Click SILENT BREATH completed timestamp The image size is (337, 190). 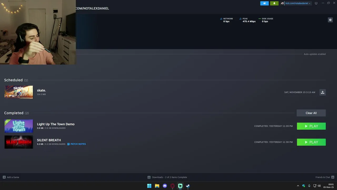pos(273,142)
